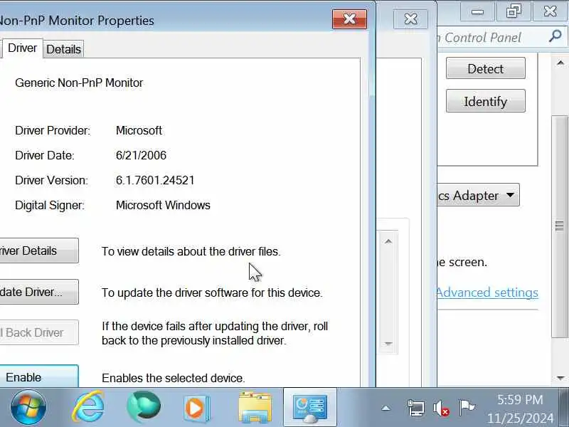
Task: Open the Advanced settings link
Action: (x=487, y=292)
